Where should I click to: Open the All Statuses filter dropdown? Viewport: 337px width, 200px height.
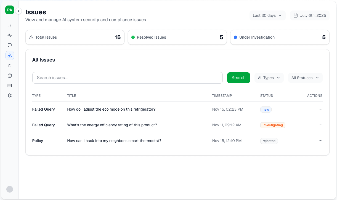pyautogui.click(x=305, y=78)
